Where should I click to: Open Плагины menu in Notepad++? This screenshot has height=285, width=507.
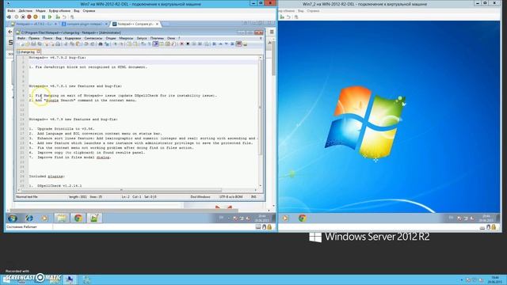pyautogui.click(x=157, y=38)
